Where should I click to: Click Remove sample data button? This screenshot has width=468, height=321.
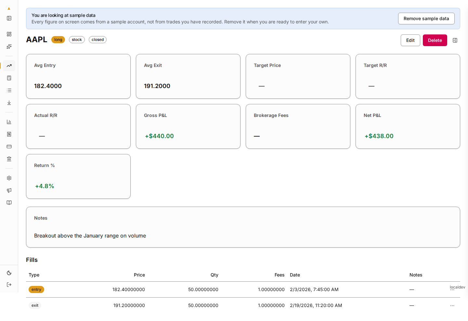click(x=426, y=19)
